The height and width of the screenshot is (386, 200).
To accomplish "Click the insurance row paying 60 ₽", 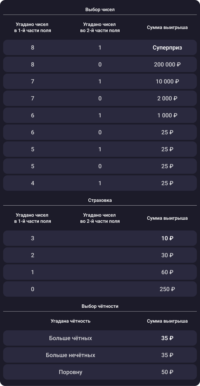I will click(100, 272).
